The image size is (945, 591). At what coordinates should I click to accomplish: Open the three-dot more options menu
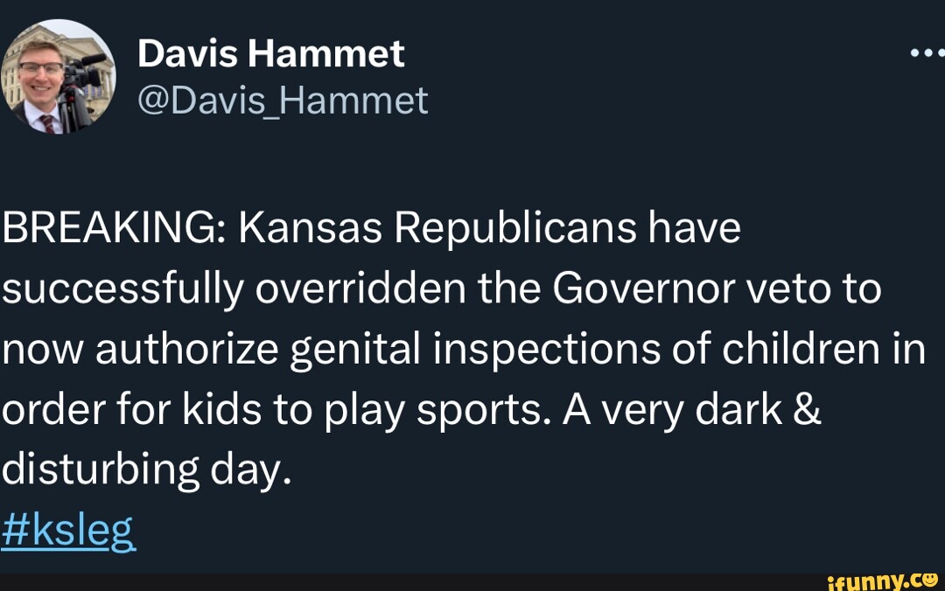[927, 53]
